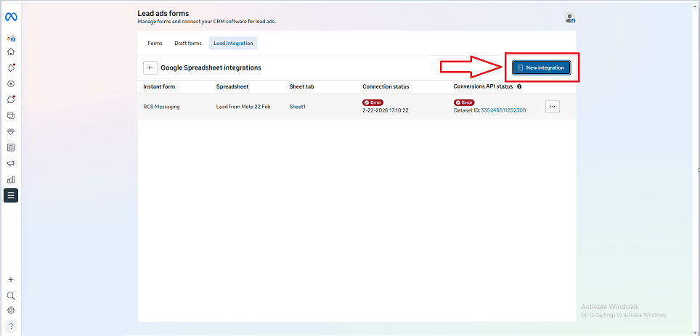Viewport: 700px width, 336px height.
Task: Open the settings gear icon
Action: (11, 311)
